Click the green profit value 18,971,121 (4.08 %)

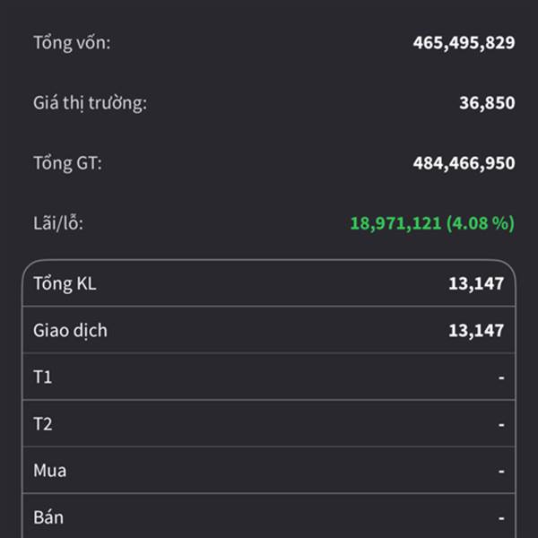pyautogui.click(x=431, y=223)
